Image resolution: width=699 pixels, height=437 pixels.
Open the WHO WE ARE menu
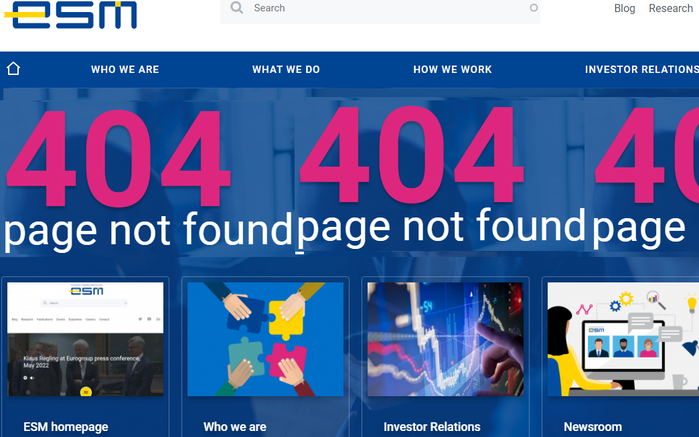pyautogui.click(x=125, y=70)
